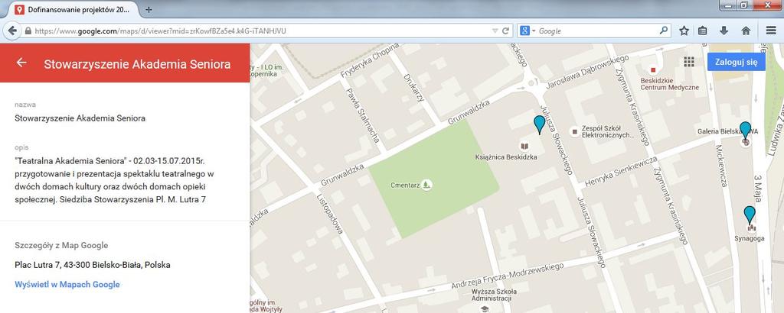Click the Synagoga map label
Viewport: 784px width, 313px height.
tap(749, 238)
